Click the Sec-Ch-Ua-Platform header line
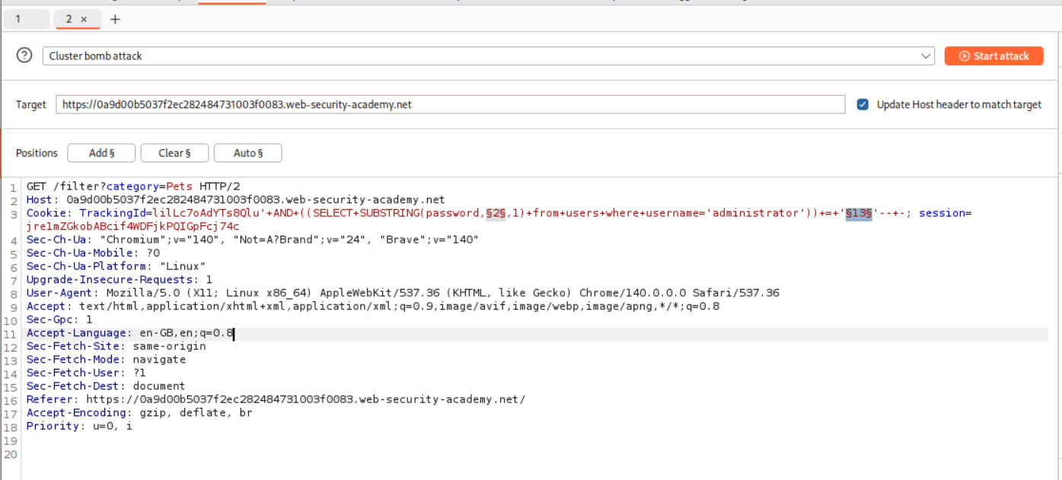The image size is (1062, 480). click(x=116, y=266)
